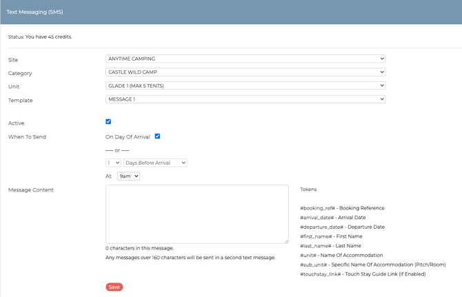This screenshot has width=462, height=297.
Task: Select the #touchstay_link# Guide Link token
Action: pos(363,274)
